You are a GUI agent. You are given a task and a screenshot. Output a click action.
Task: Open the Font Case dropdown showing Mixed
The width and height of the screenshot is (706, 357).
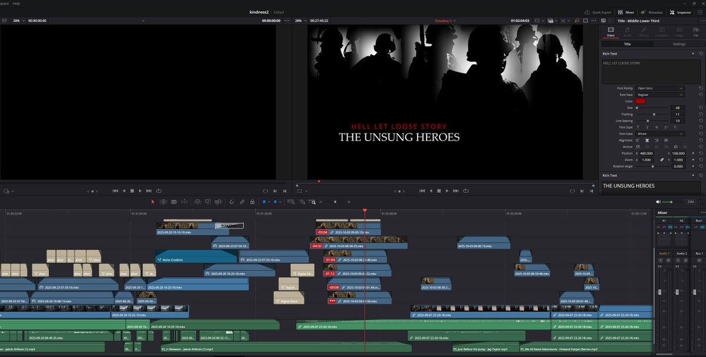[x=660, y=134]
